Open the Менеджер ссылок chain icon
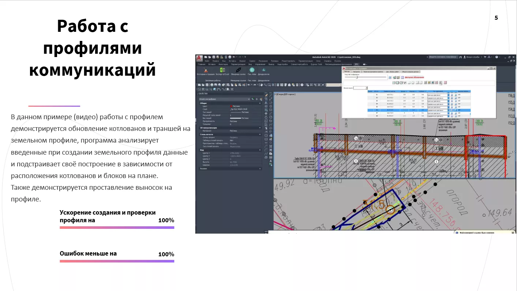 coord(238,70)
